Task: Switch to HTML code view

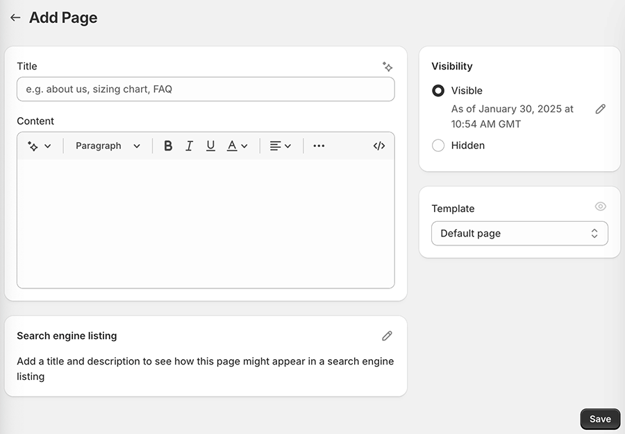Action: click(x=379, y=146)
